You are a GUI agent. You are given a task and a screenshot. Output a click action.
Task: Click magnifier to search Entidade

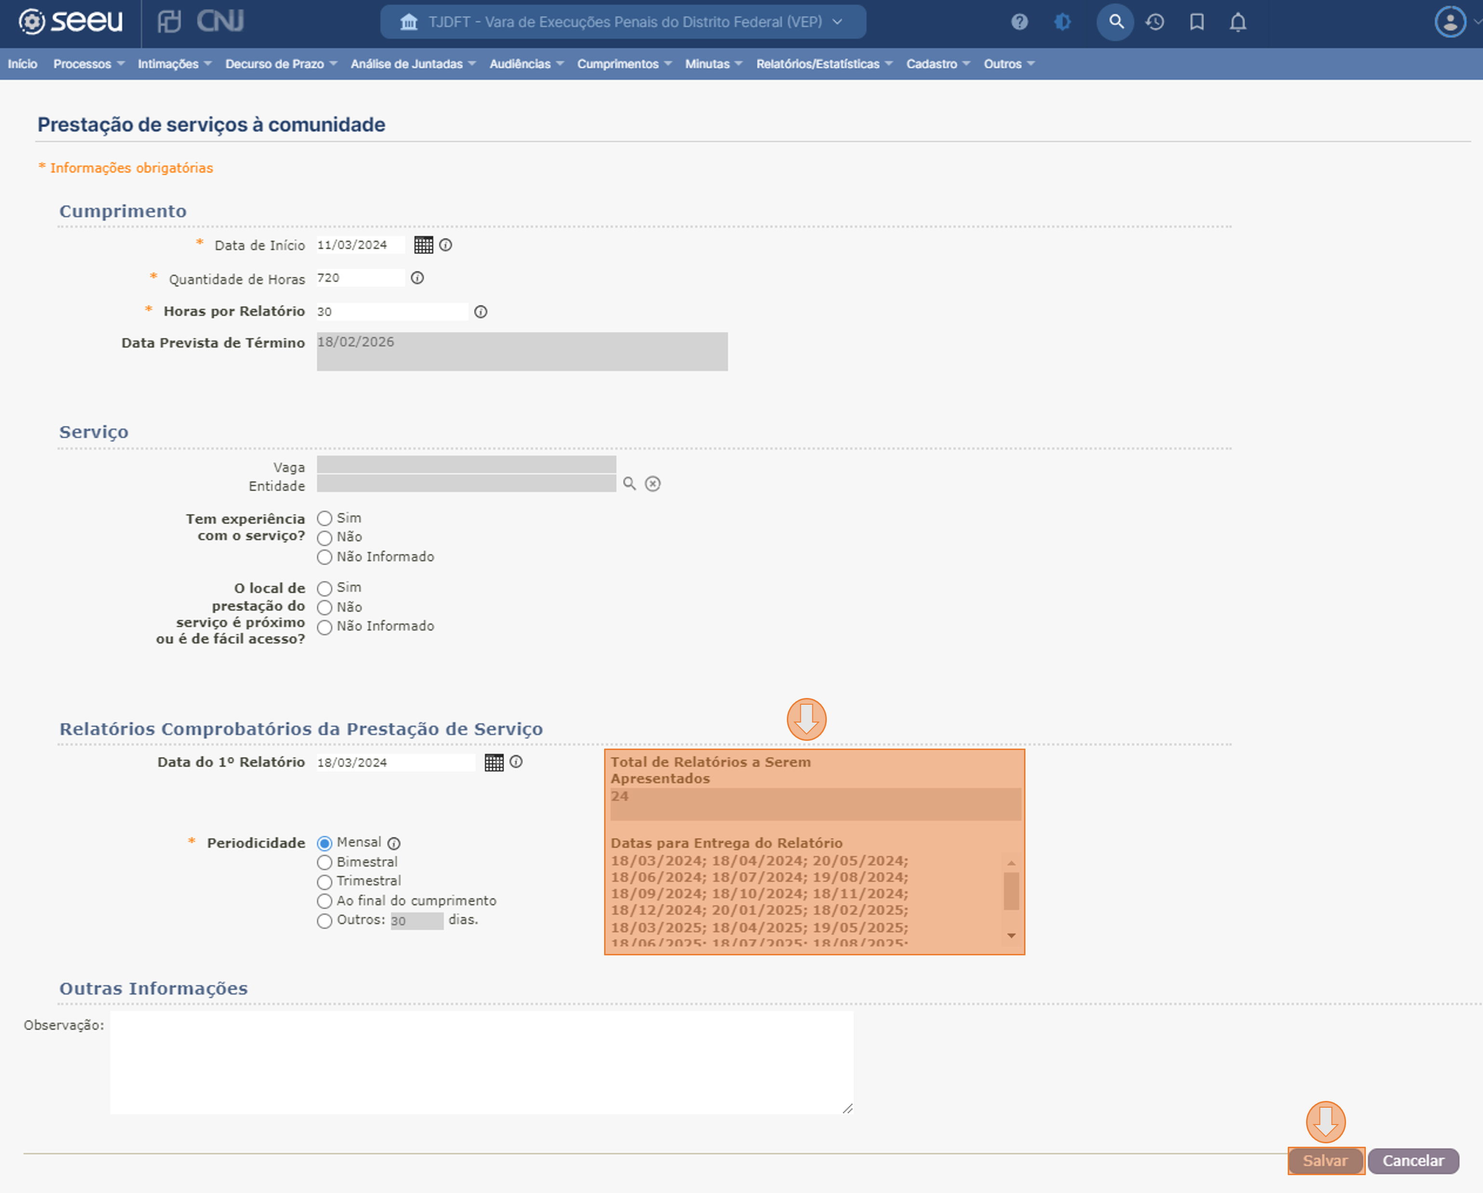click(x=629, y=483)
